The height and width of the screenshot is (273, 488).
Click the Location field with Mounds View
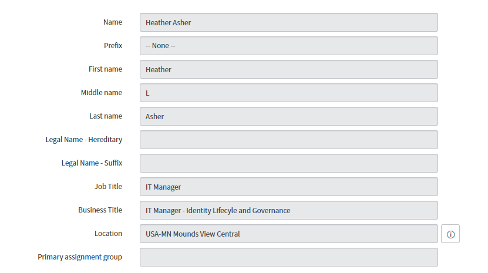(288, 234)
